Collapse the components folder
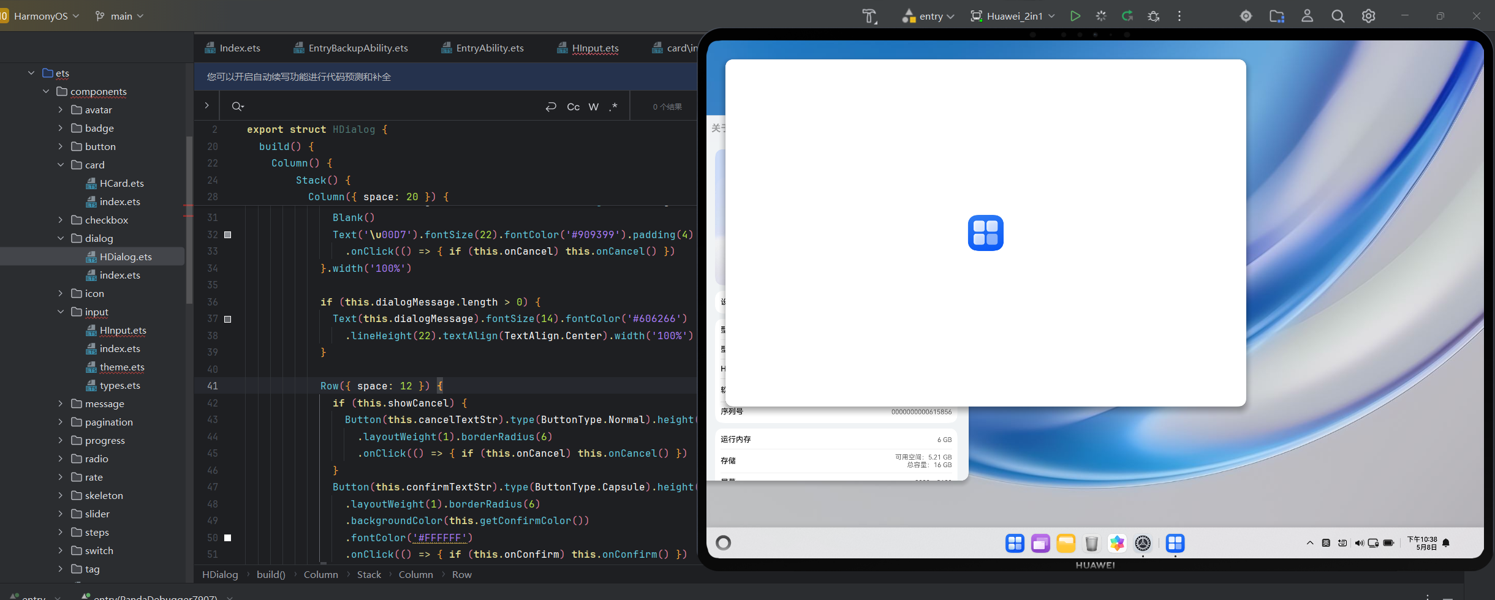Image resolution: width=1495 pixels, height=600 pixels. [x=46, y=91]
